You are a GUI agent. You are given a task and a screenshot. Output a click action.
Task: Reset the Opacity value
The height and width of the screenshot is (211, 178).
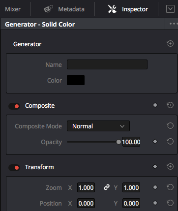click(x=170, y=142)
